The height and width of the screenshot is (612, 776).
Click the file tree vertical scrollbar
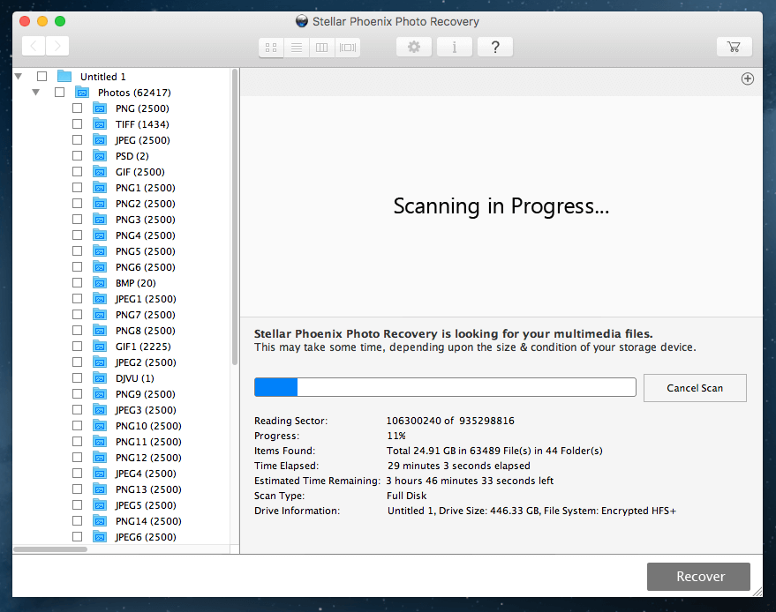tap(235, 218)
